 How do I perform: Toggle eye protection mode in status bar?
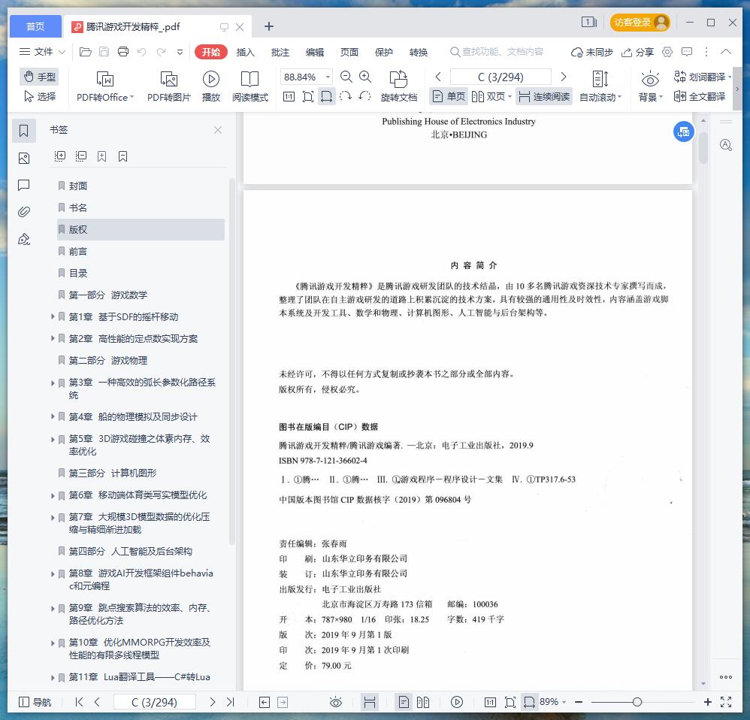click(336, 702)
